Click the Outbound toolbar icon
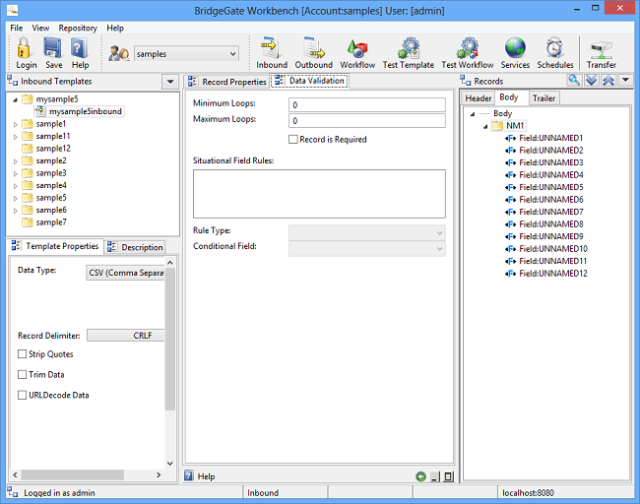 pyautogui.click(x=313, y=48)
